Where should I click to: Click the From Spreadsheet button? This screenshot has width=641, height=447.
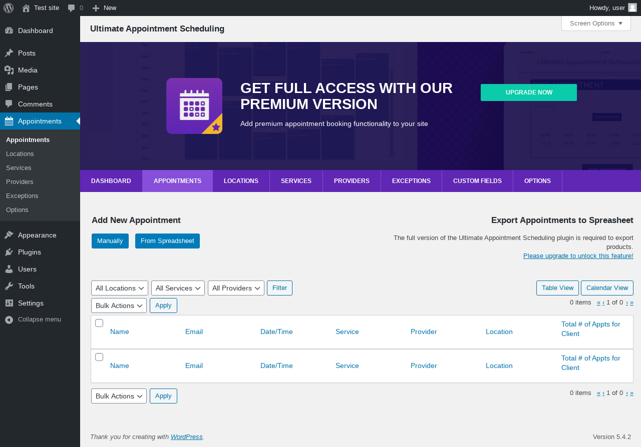tap(167, 241)
